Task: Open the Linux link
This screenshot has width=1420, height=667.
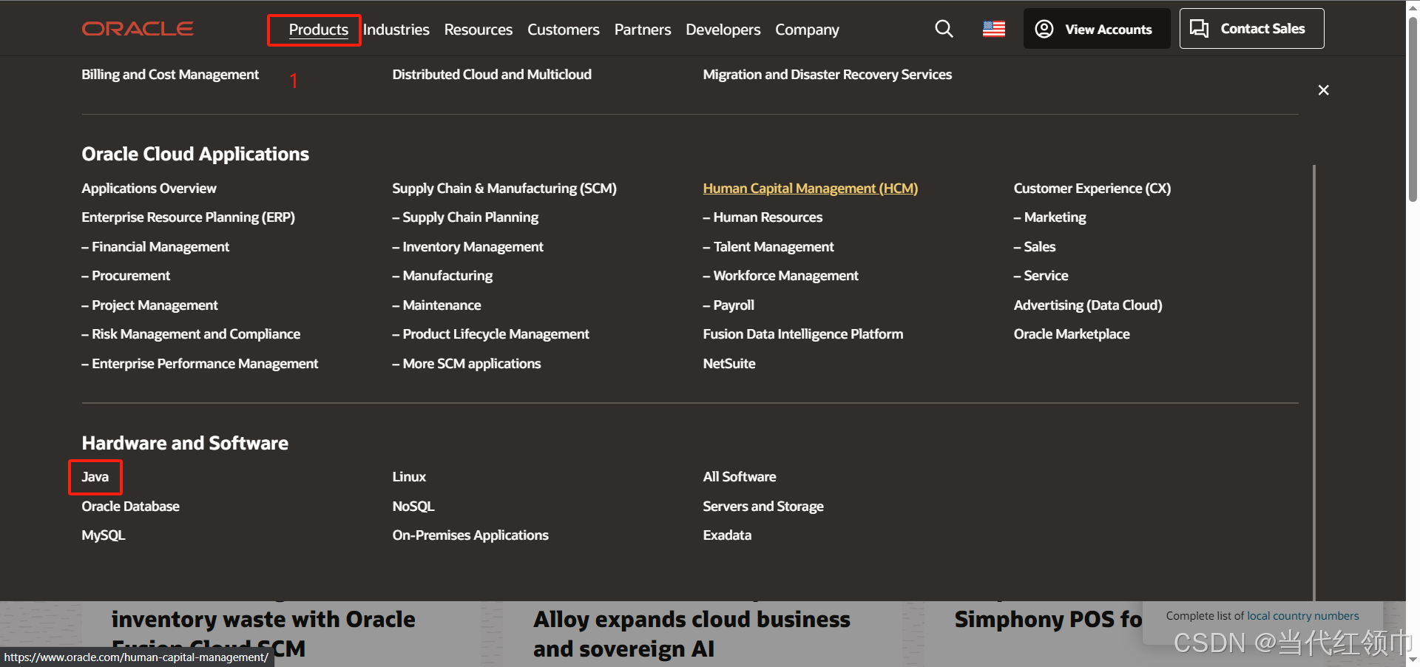Action: (409, 477)
